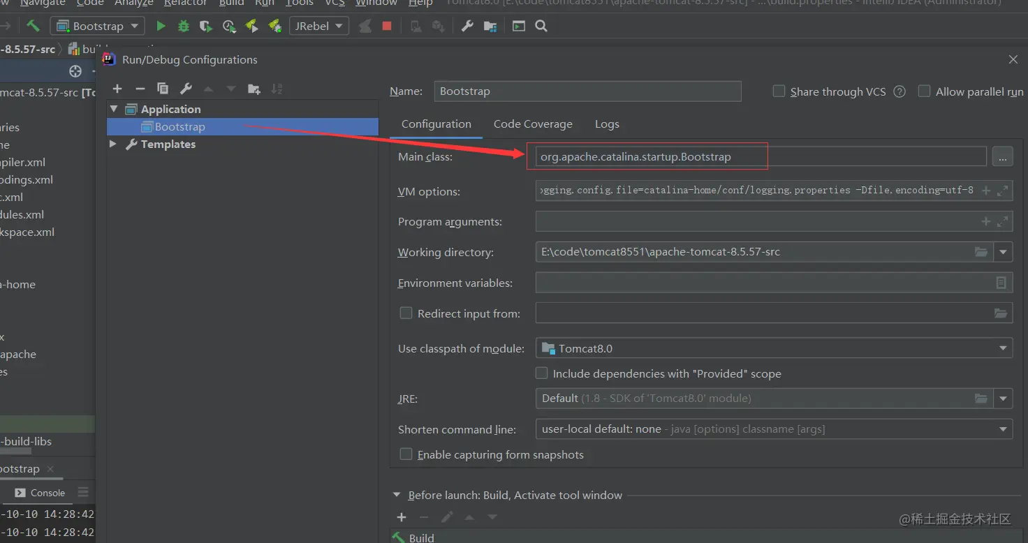
Task: Open Search Everywhere magnifier icon
Action: click(x=541, y=26)
